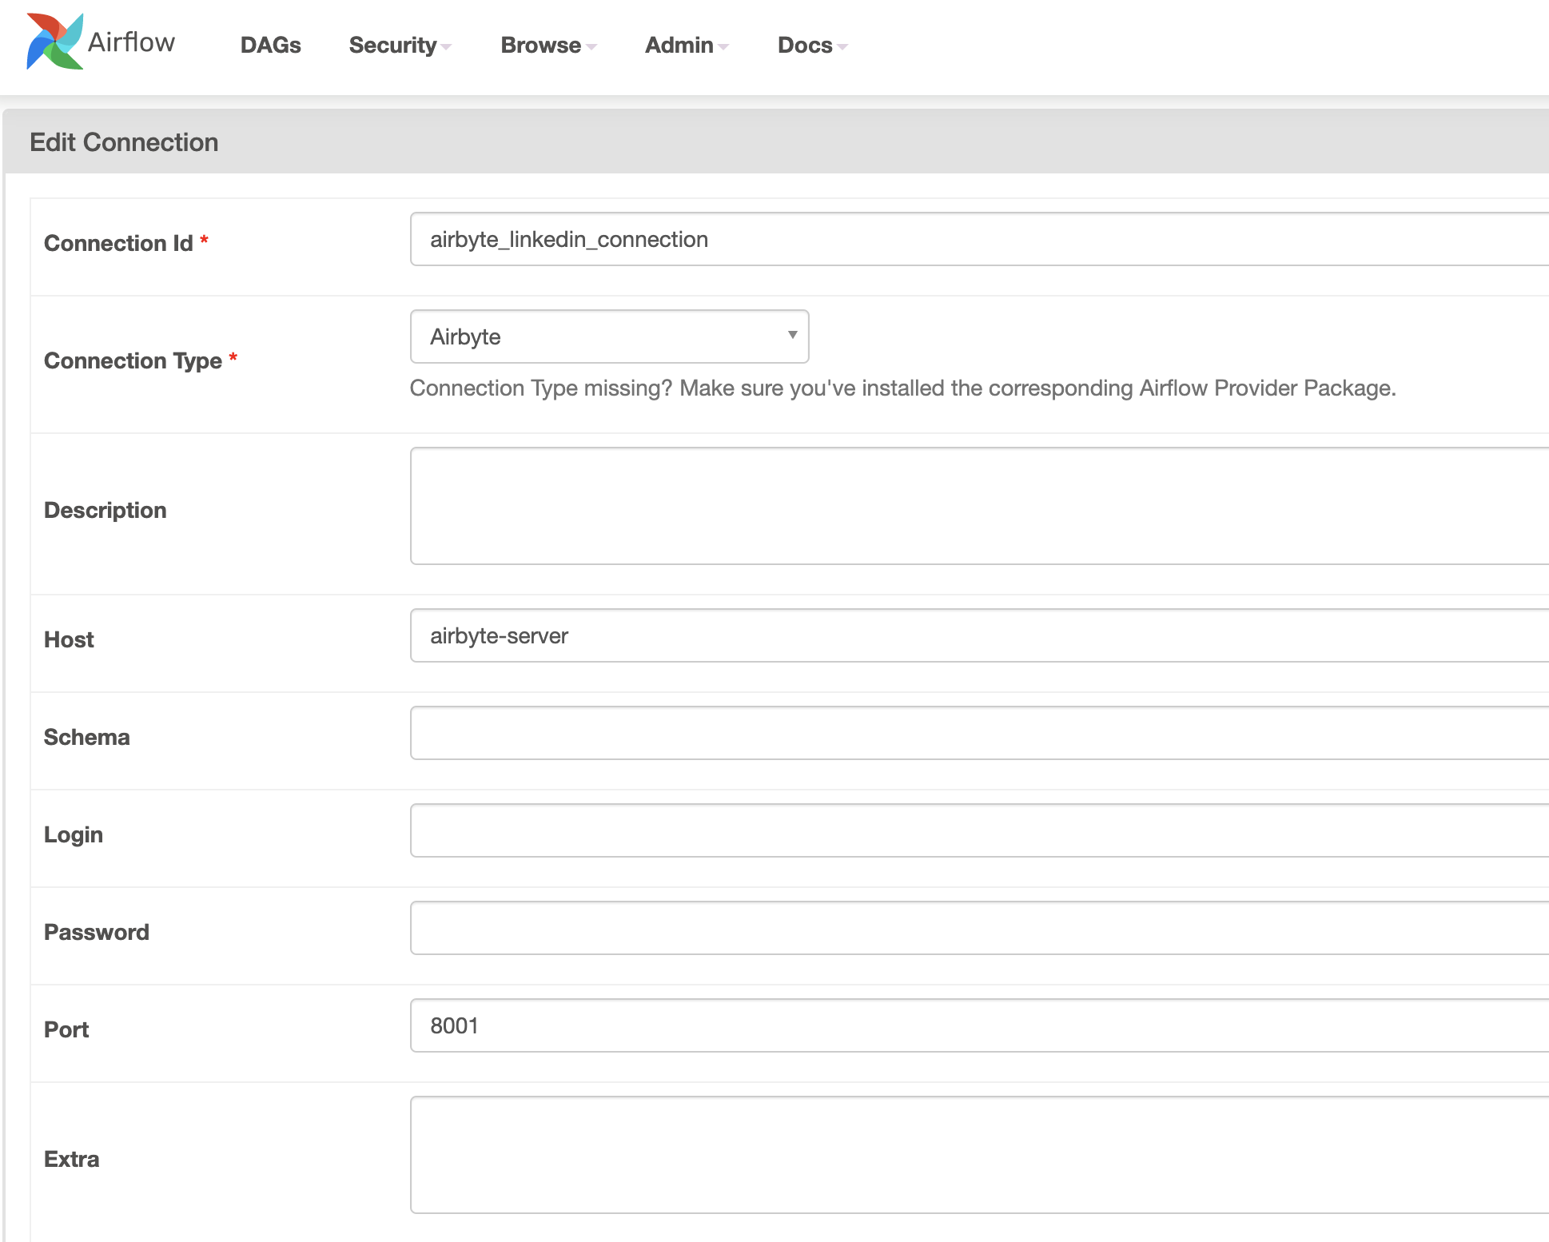Click the Edit Connection panel heading
The width and height of the screenshot is (1549, 1242).
pos(124,142)
